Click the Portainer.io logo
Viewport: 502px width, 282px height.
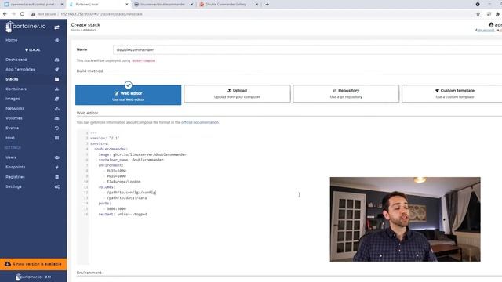click(x=26, y=27)
